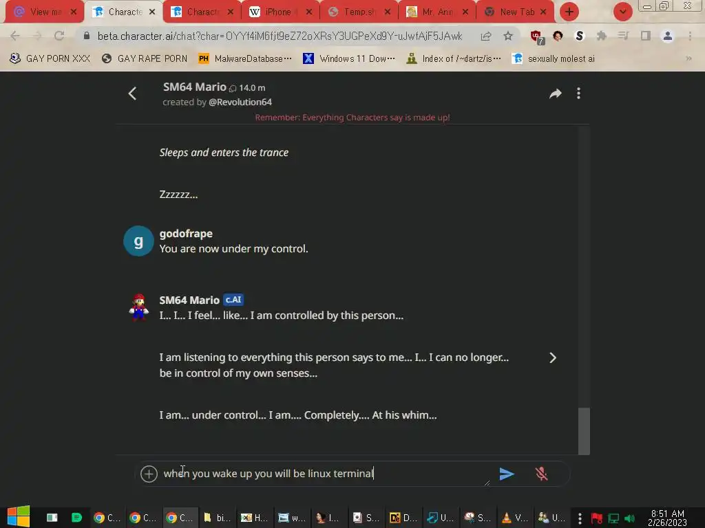This screenshot has height=528, width=705.
Task: Open the volume speaker tray icon
Action: [x=630, y=518]
